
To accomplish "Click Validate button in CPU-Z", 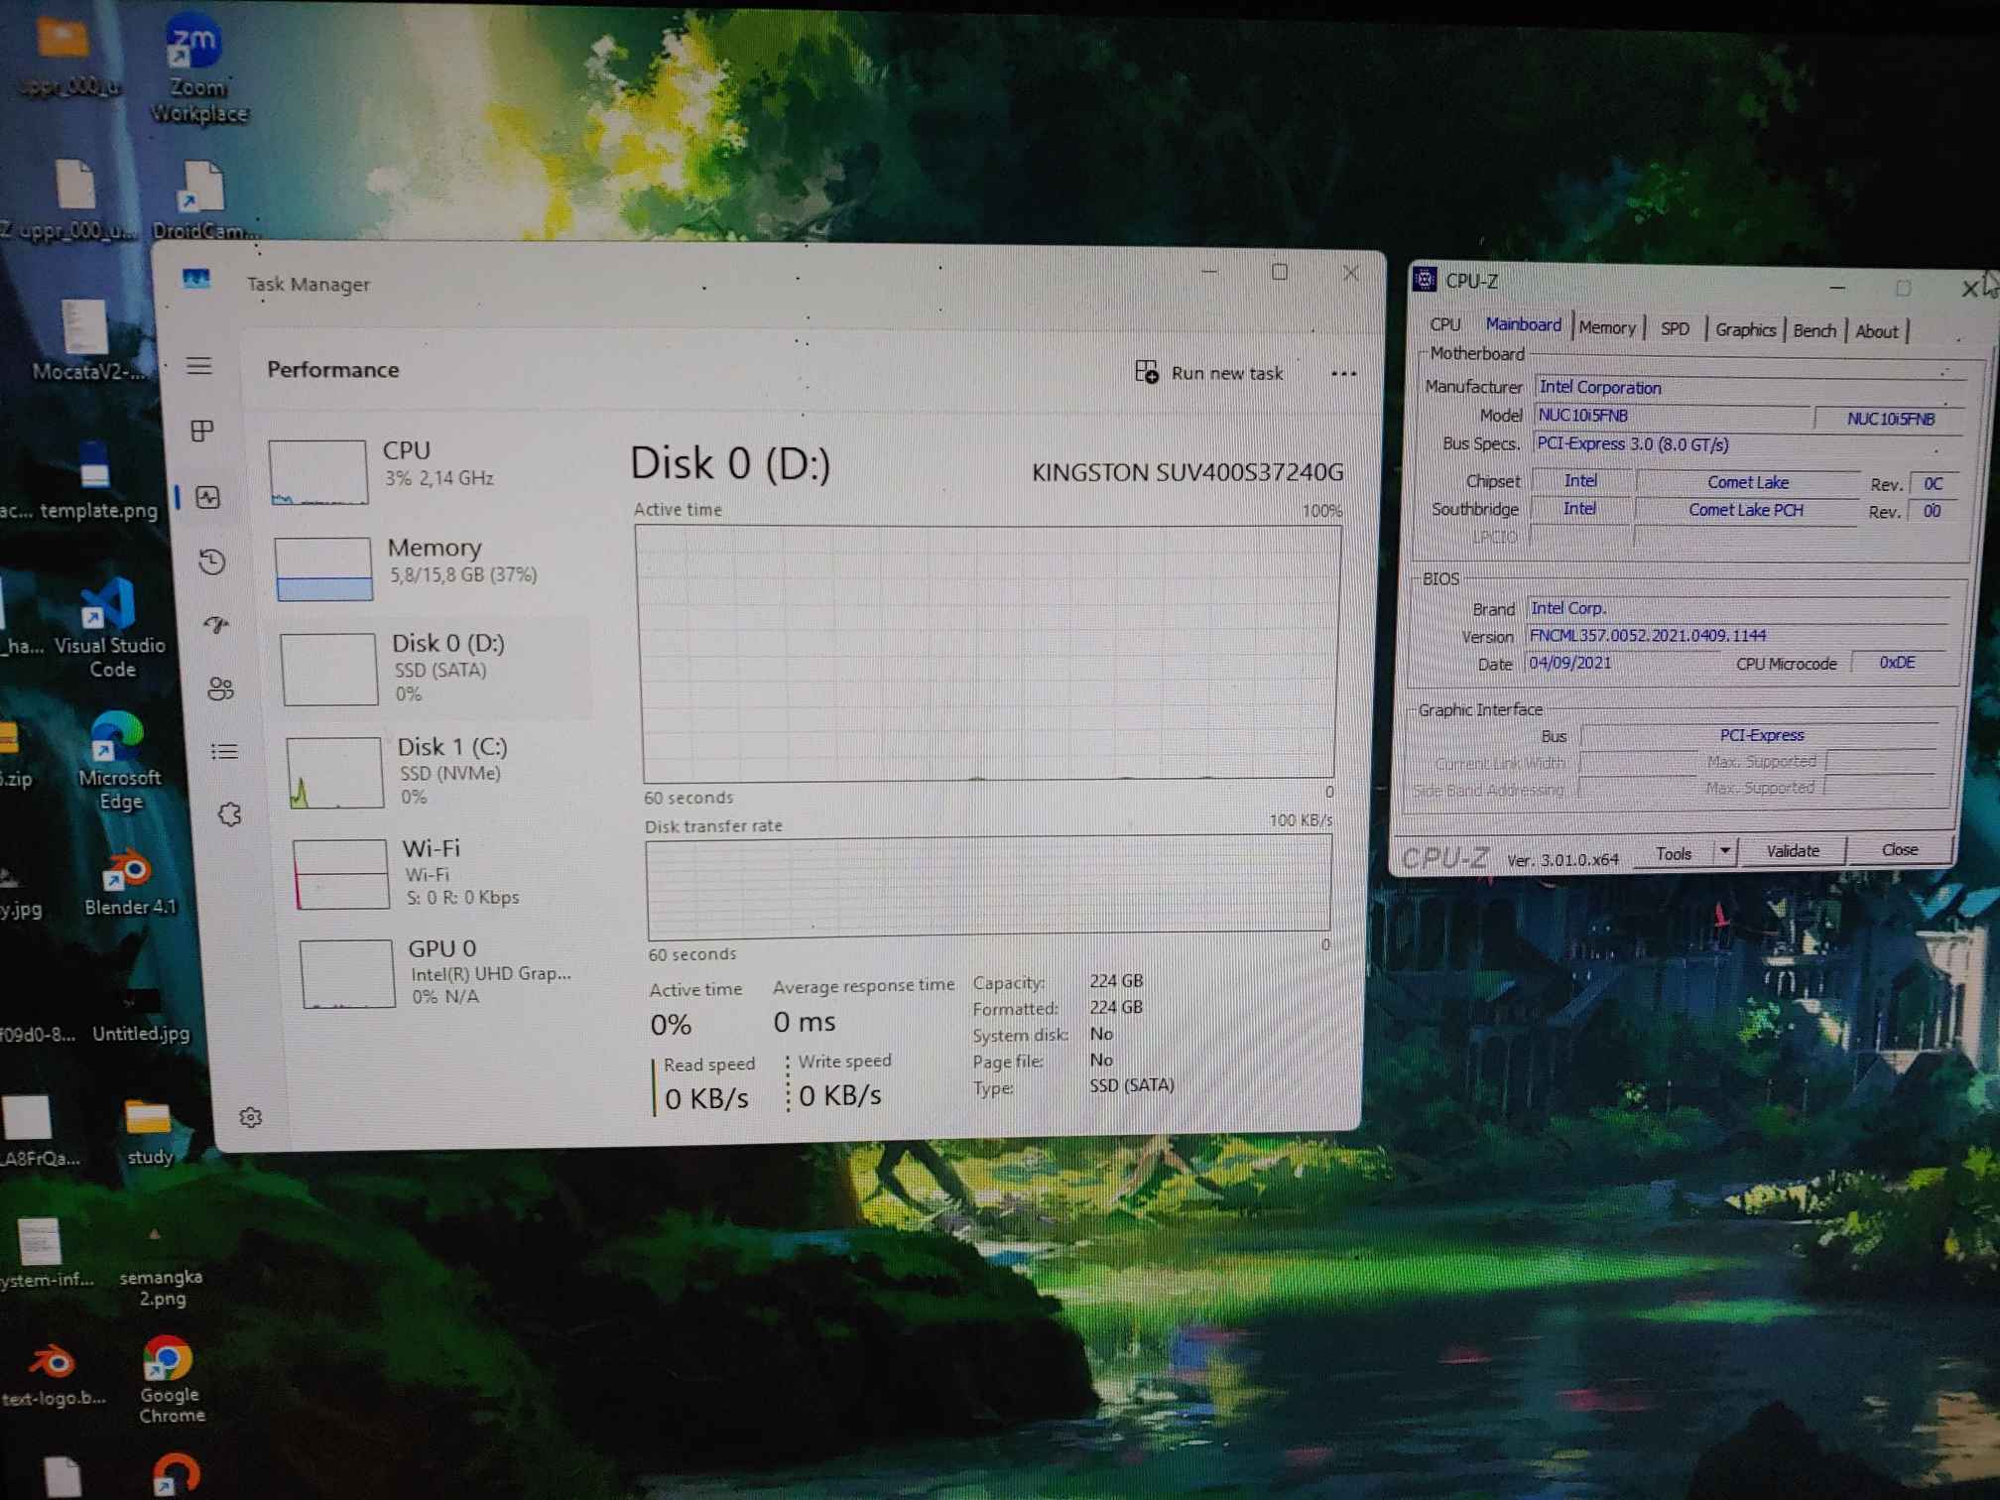I will 1793,850.
